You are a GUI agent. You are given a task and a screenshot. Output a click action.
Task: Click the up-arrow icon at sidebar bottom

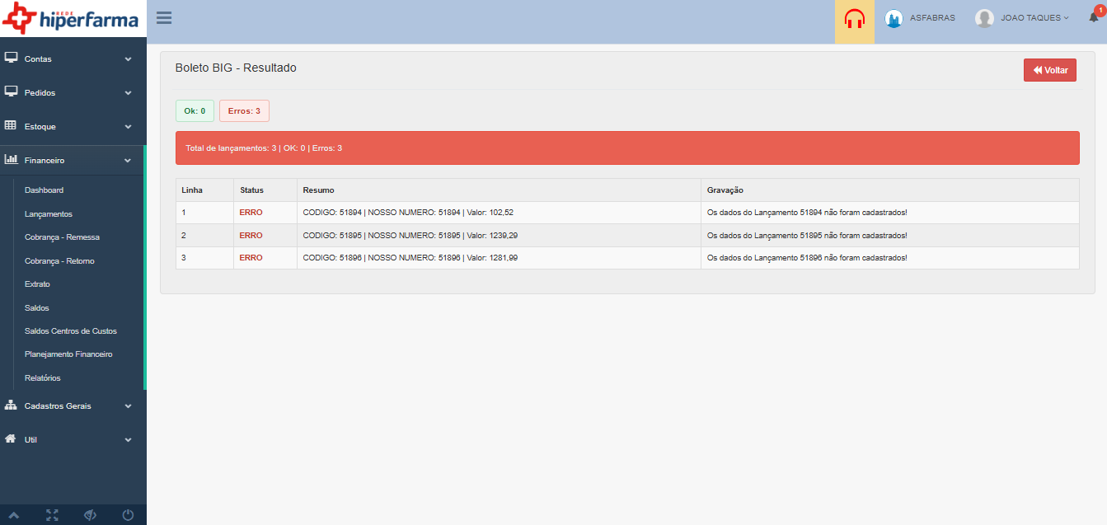point(14,515)
